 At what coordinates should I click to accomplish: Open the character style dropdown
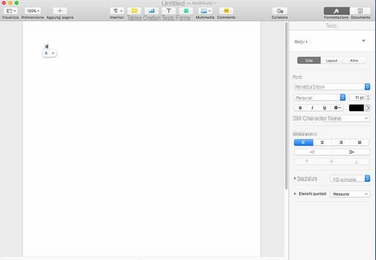[332, 118]
